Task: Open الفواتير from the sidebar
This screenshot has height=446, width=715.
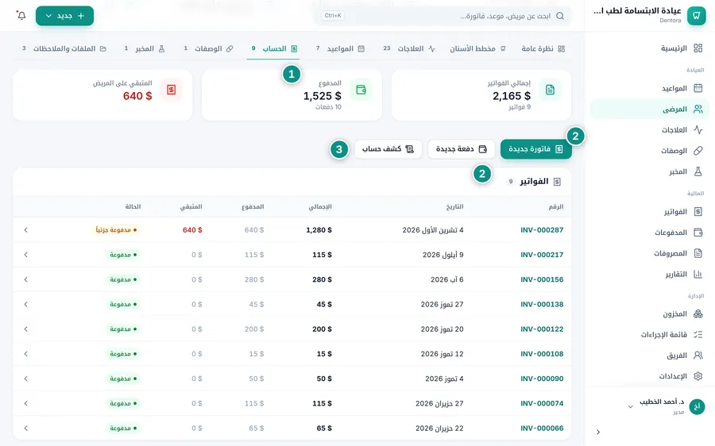Action: point(650,211)
